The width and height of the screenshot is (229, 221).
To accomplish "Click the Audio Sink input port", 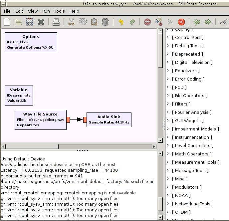I will (x=85, y=120).
